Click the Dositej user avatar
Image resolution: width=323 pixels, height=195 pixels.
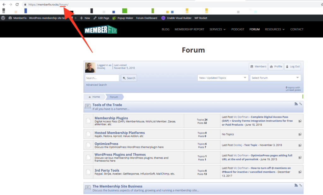pyautogui.click(x=90, y=67)
